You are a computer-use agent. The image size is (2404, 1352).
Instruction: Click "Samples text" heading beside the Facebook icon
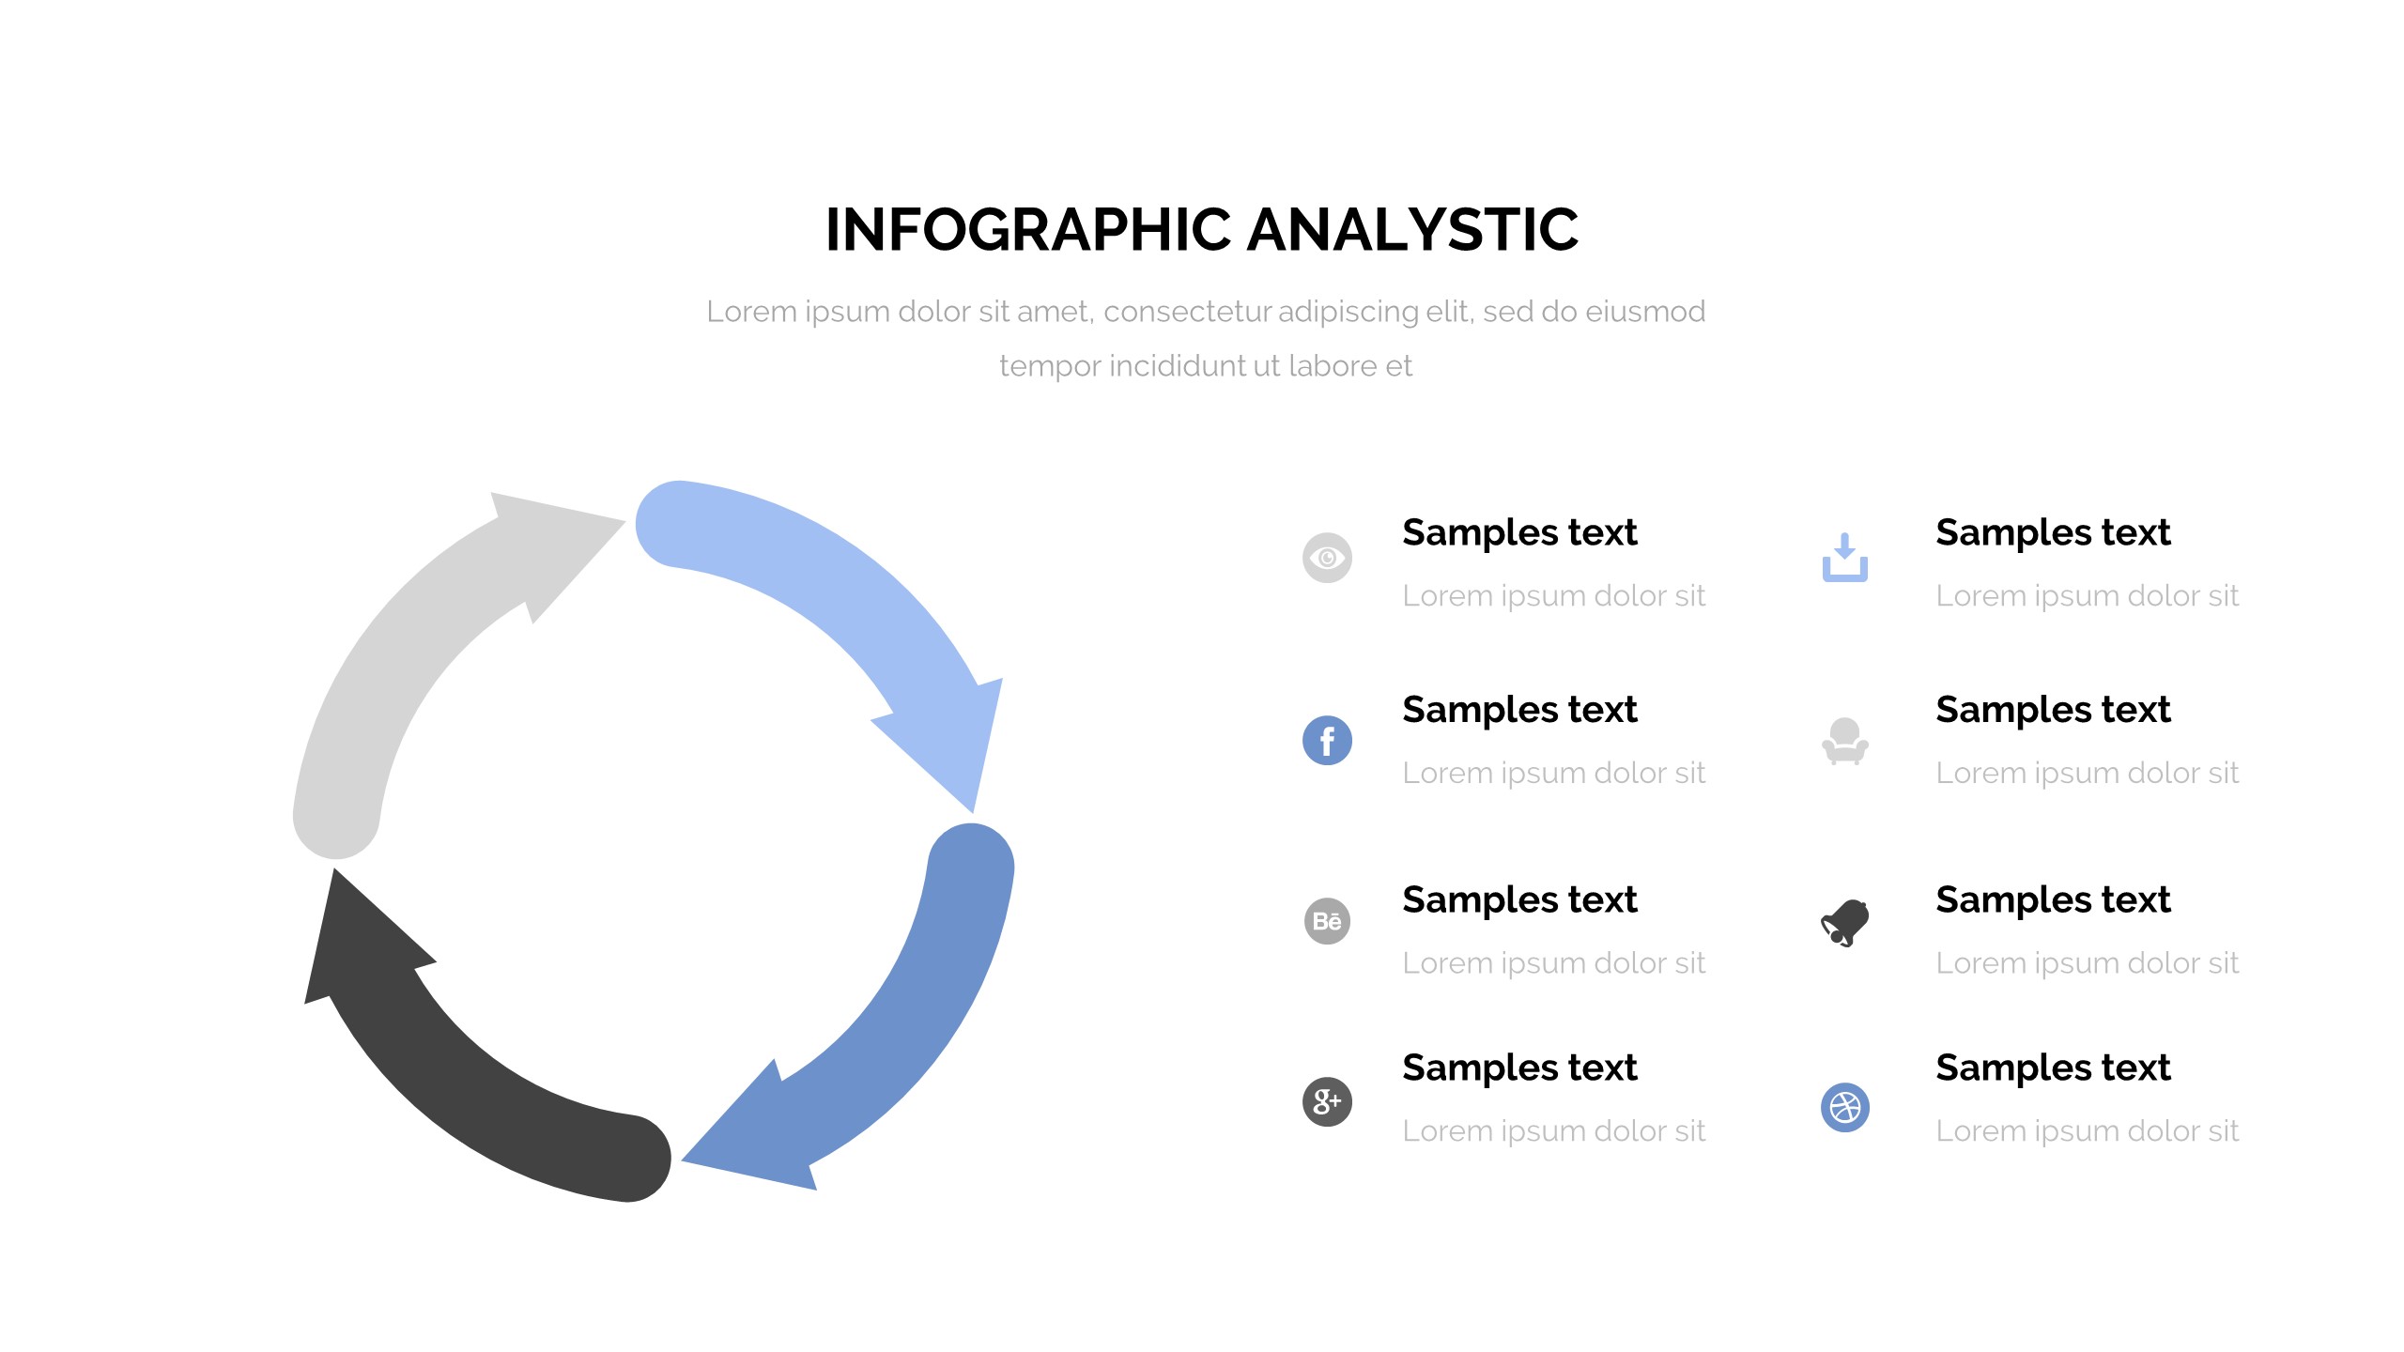pos(1519,710)
